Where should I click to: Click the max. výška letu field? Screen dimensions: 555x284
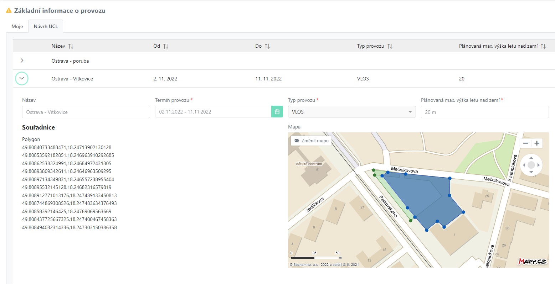[485, 112]
